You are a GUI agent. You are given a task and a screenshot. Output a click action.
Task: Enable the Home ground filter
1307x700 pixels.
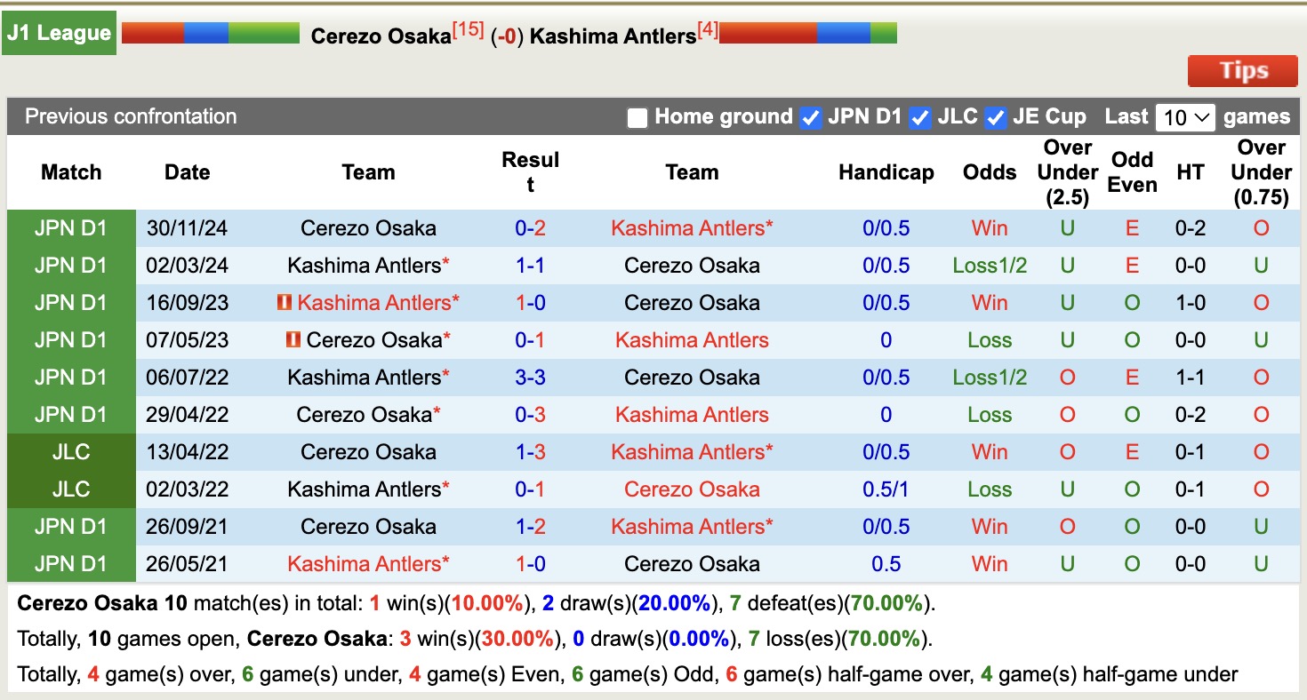(637, 116)
